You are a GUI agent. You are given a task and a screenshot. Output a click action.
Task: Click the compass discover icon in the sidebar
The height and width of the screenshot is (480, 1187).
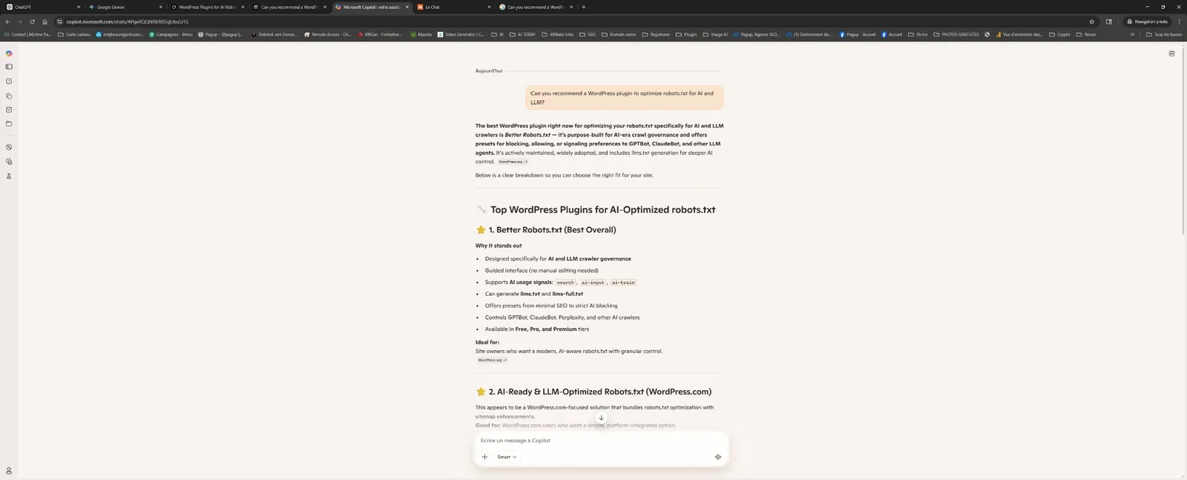pyautogui.click(x=9, y=147)
